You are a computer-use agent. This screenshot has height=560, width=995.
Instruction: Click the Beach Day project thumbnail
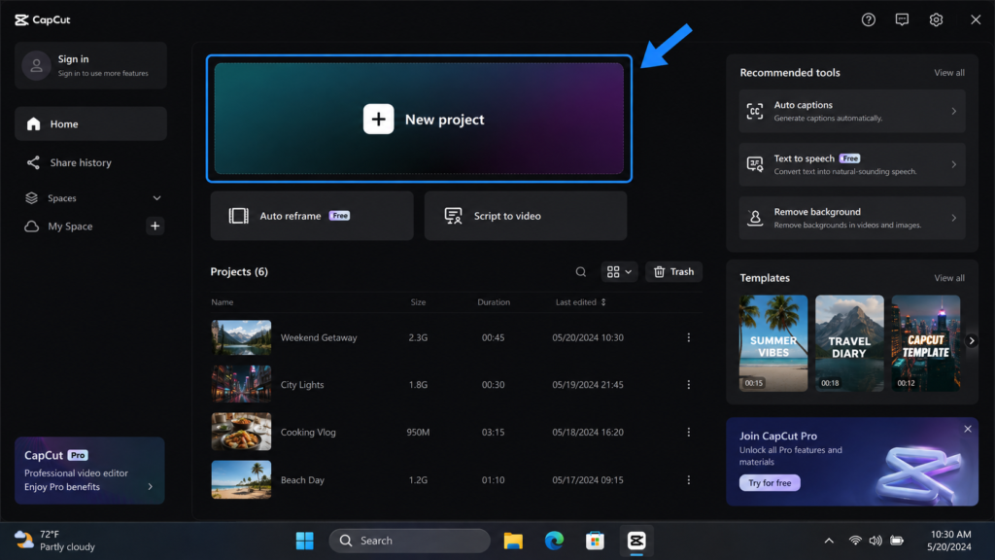(x=241, y=480)
